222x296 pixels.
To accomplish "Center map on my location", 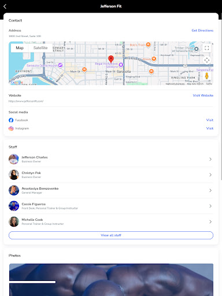I will [207, 60].
